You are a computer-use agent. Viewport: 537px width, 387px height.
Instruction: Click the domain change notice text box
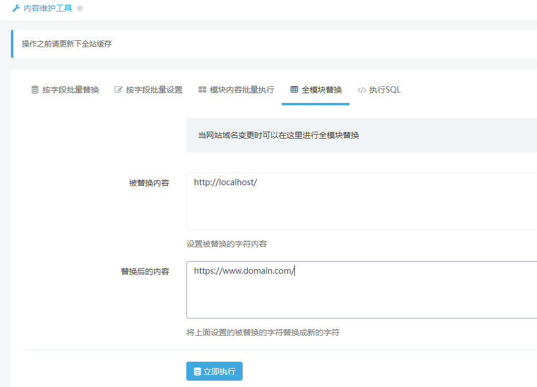click(345, 135)
